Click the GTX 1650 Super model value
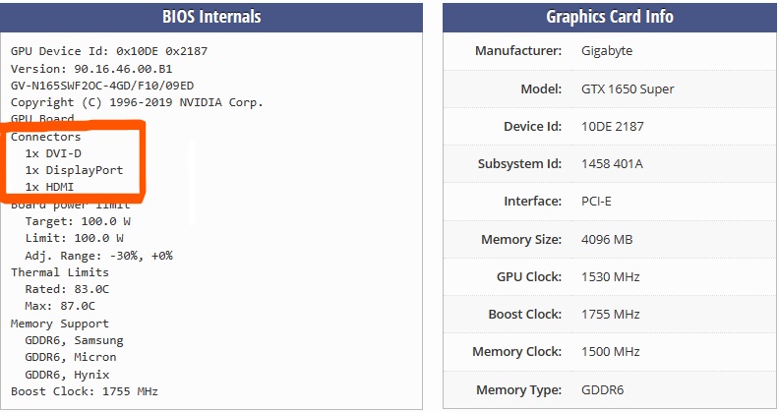Viewport: 779px width, 412px height. tap(628, 89)
